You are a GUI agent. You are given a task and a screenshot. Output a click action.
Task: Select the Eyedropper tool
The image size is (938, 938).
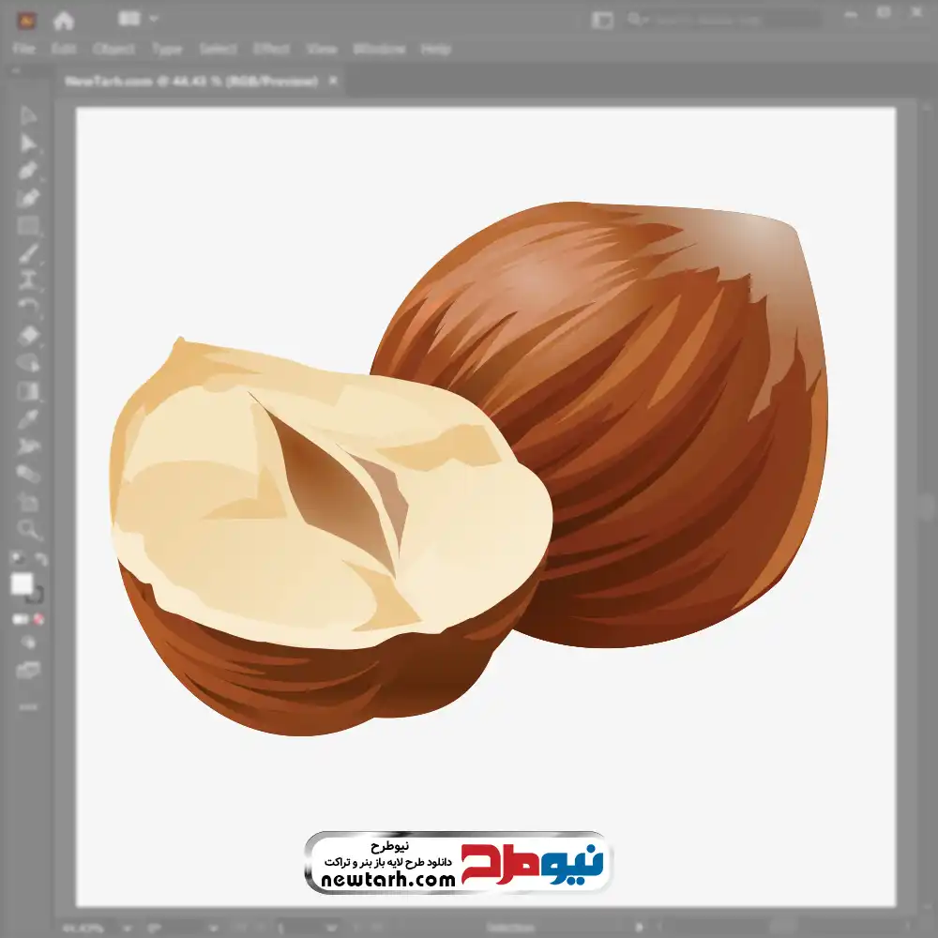click(x=28, y=418)
